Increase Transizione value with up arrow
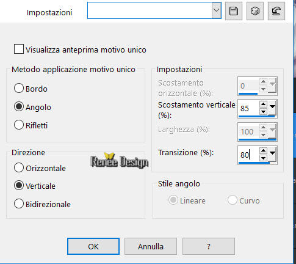The height and width of the screenshot is (264, 296). pos(264,151)
